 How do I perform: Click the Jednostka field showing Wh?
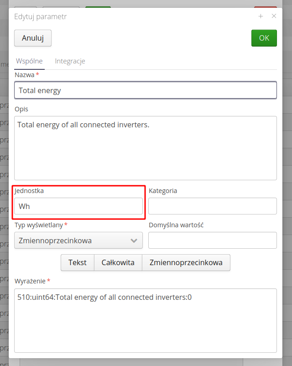coord(78,206)
